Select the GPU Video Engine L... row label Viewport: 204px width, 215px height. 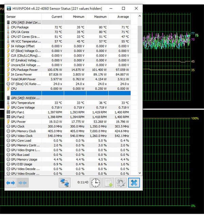click(26, 150)
